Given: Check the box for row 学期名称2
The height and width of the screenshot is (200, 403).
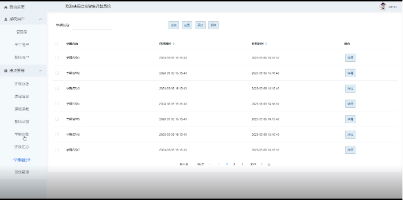Looking at the screenshot, I should 57,73.
